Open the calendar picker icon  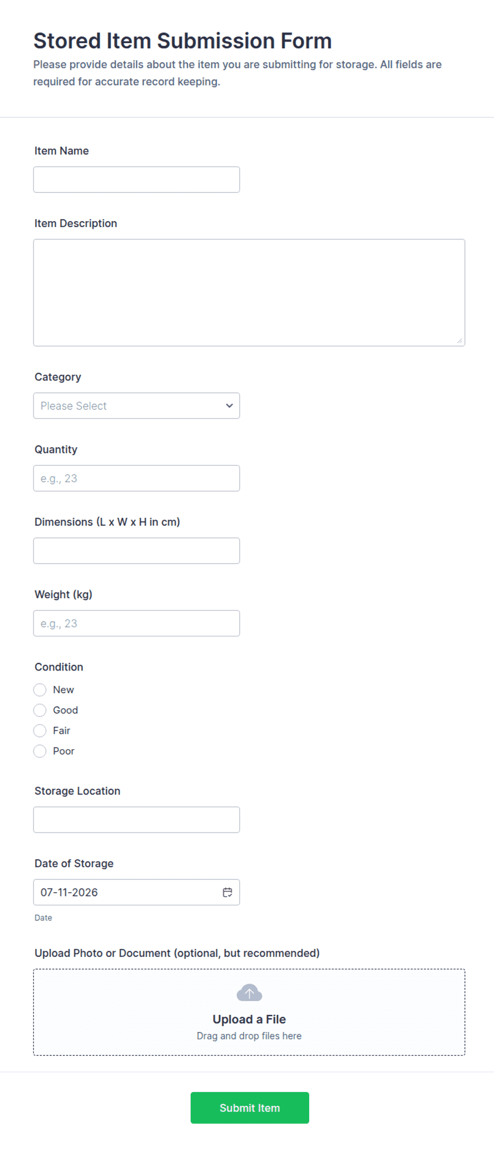tap(227, 892)
